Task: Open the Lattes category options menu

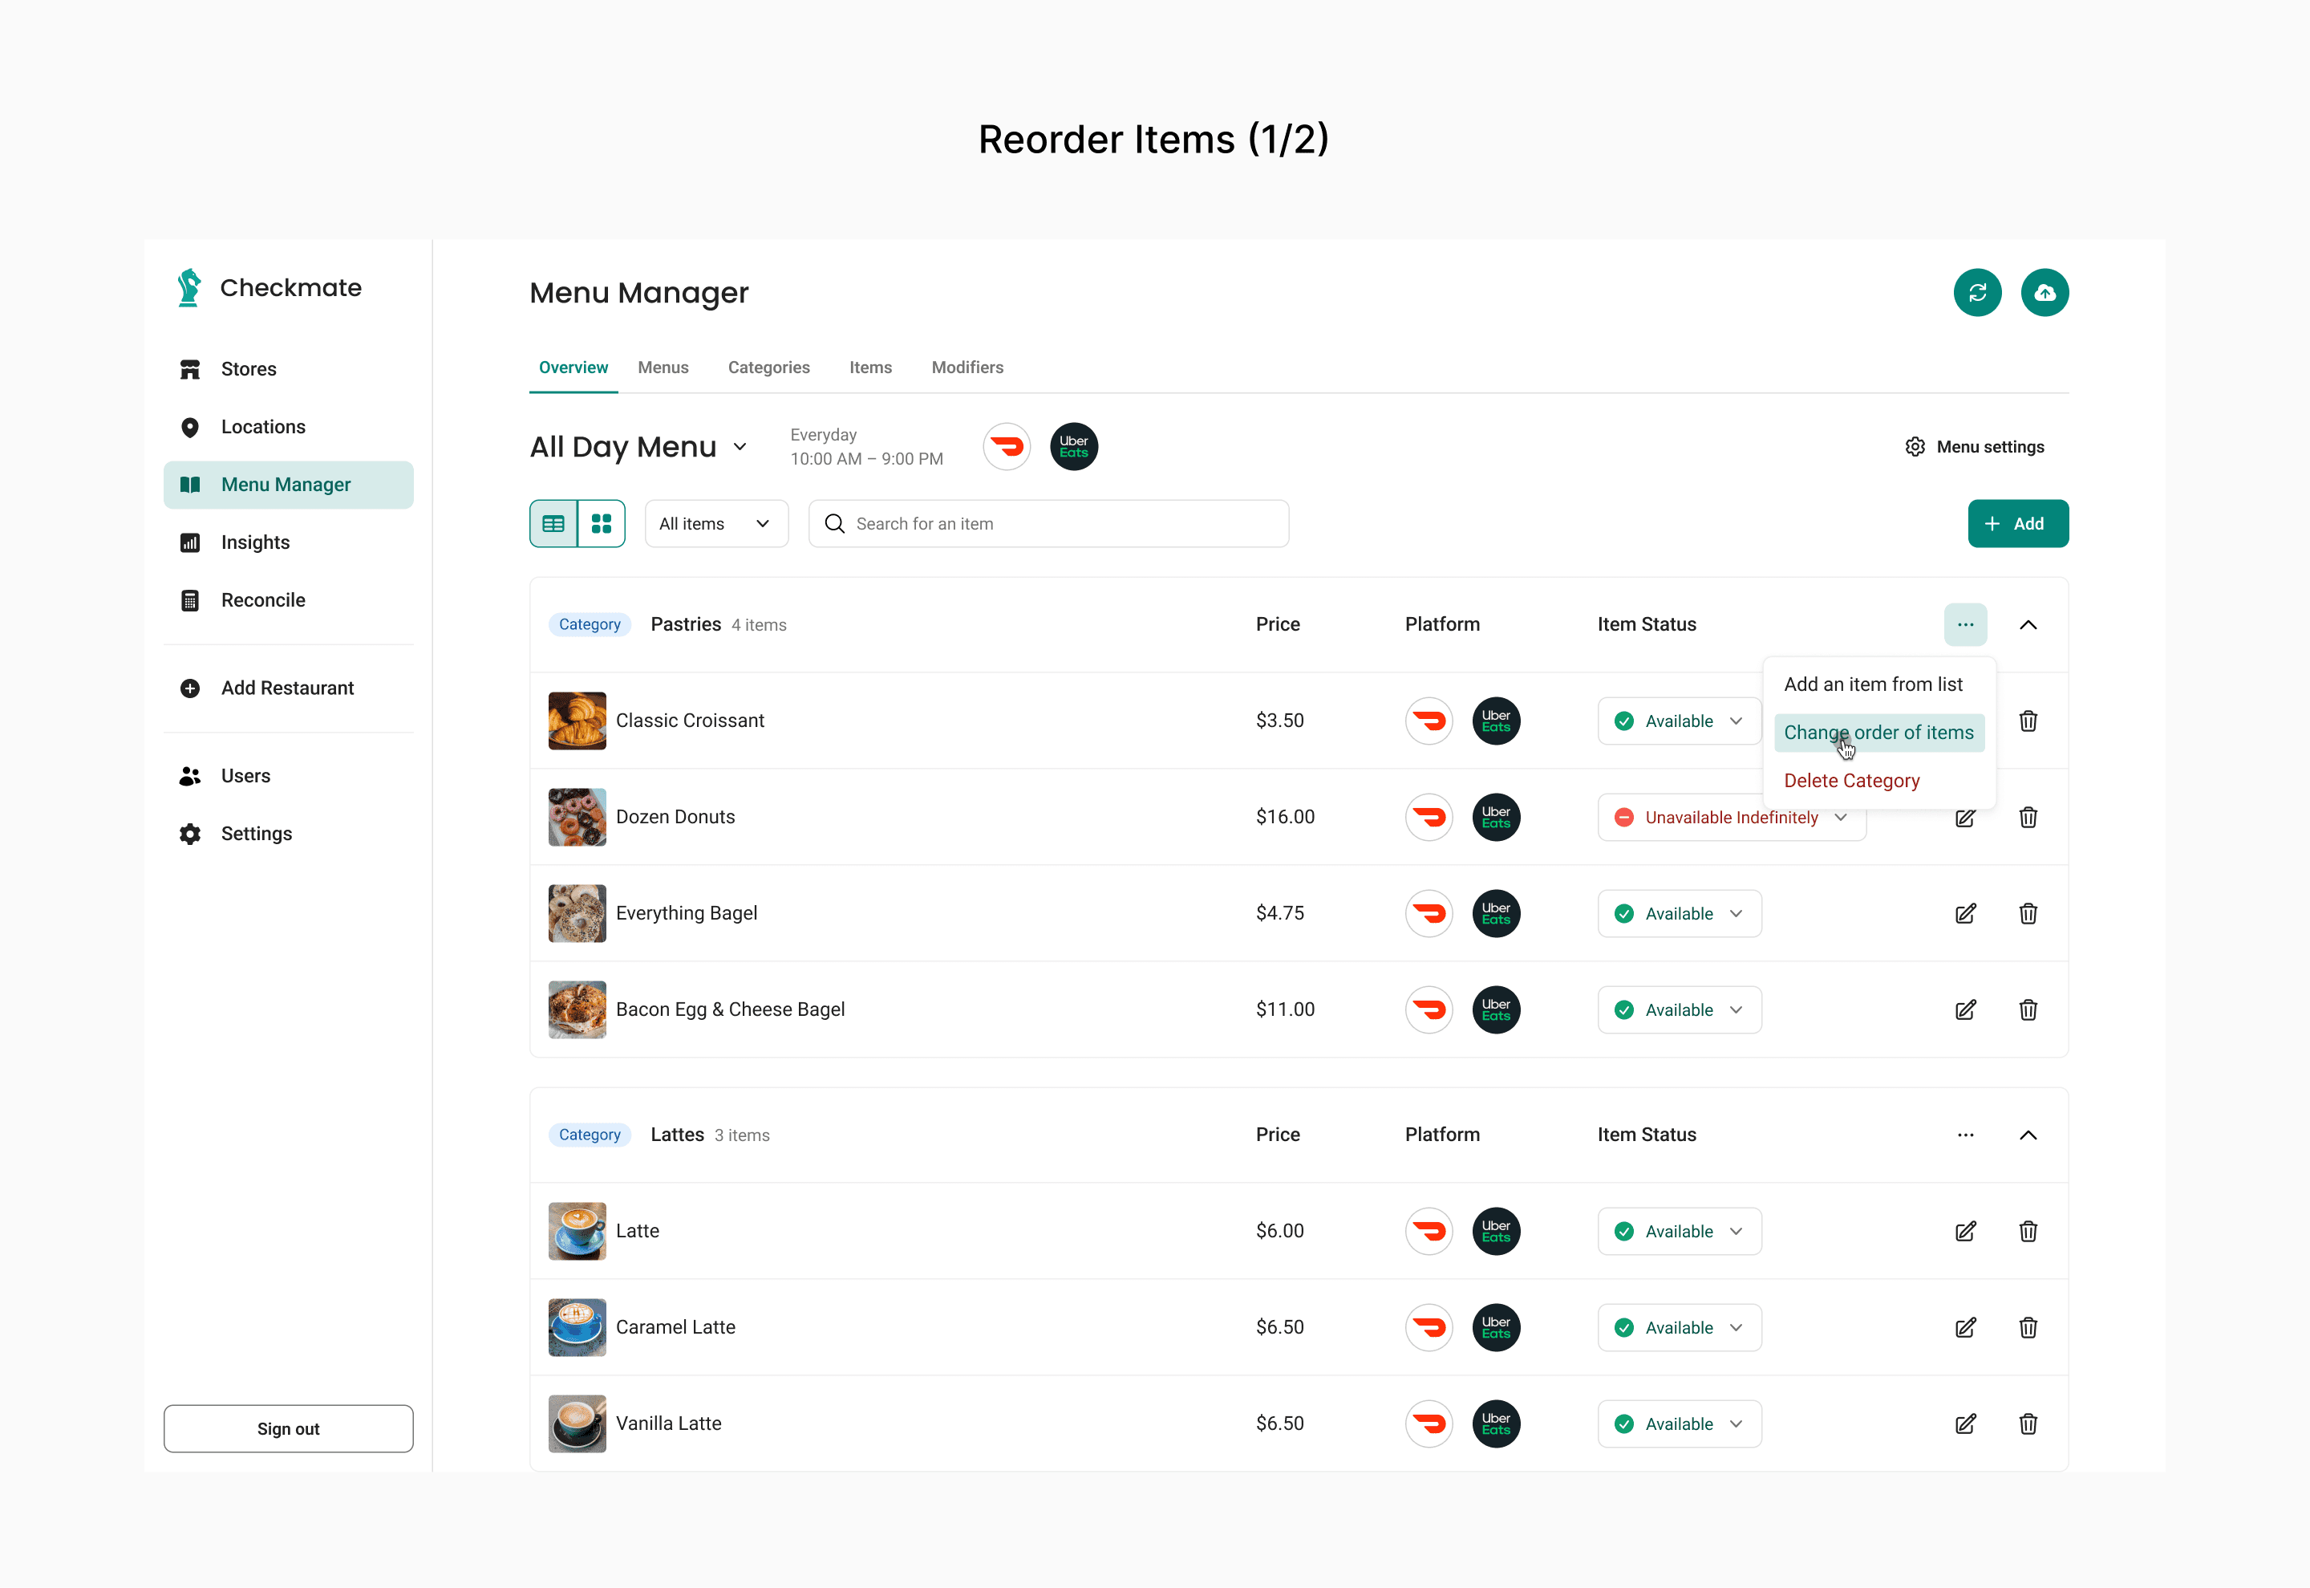Action: (x=1965, y=1135)
